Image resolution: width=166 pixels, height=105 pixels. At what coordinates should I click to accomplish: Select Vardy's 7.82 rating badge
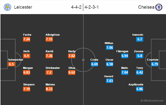click(72, 56)
